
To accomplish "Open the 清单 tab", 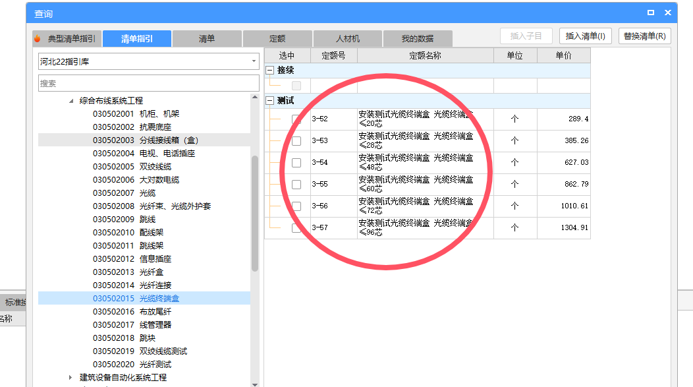I will tap(207, 38).
